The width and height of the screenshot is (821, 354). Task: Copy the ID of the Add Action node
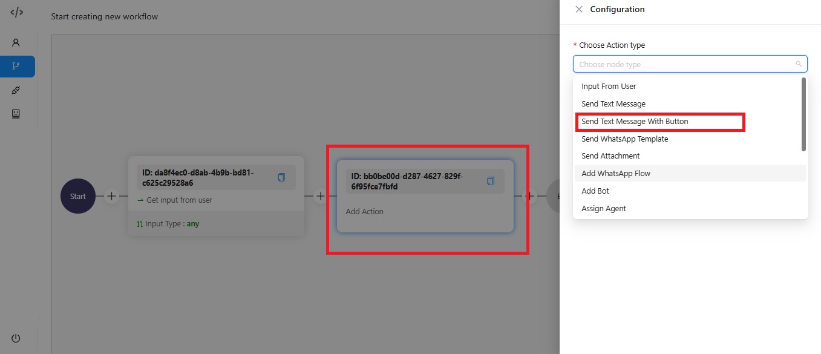point(491,180)
